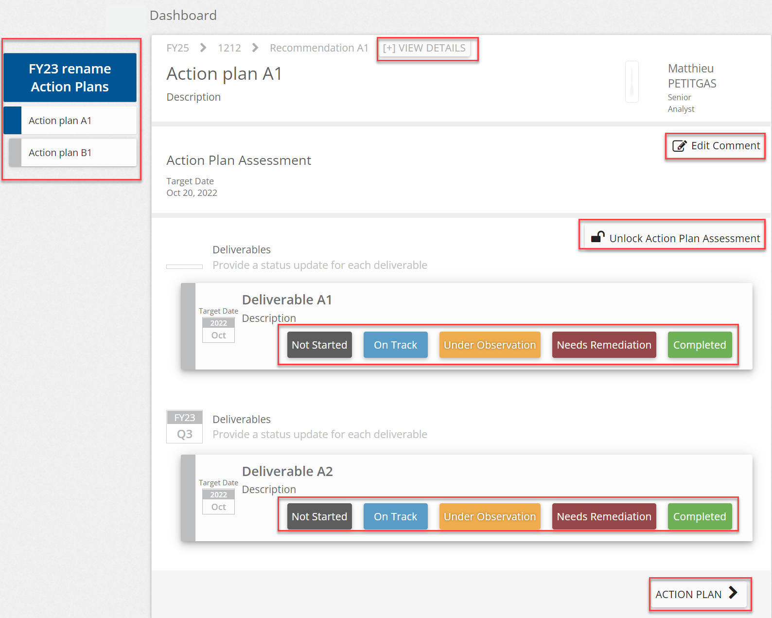This screenshot has width=772, height=618.
Task: Open FY25 breadcrumb link
Action: (177, 48)
